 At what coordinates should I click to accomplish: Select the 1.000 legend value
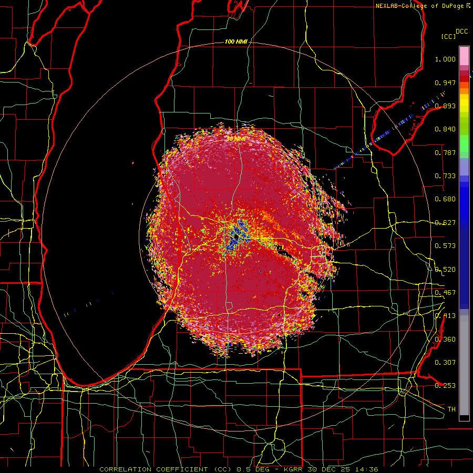coord(445,59)
